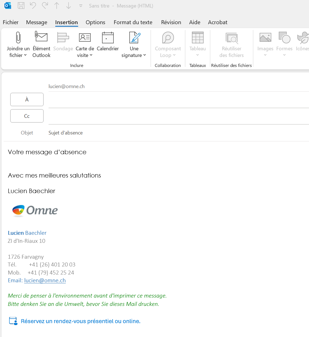309x337 pixels.
Task: Switch to the Message ribbon tab
Action: pyautogui.click(x=37, y=22)
